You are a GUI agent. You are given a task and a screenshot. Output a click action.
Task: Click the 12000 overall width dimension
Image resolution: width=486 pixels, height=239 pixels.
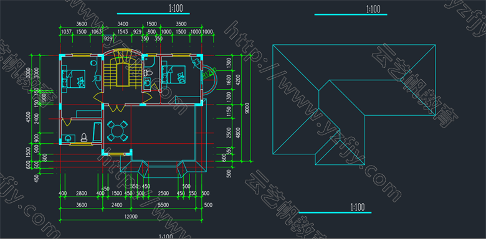click(x=131, y=217)
